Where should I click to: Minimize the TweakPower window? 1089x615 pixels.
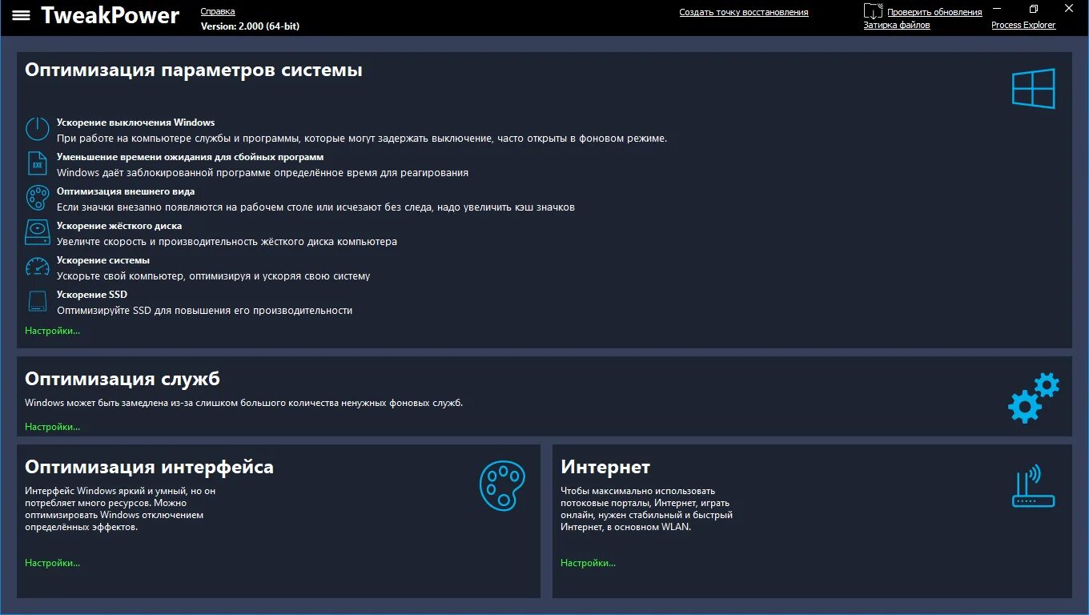point(997,8)
